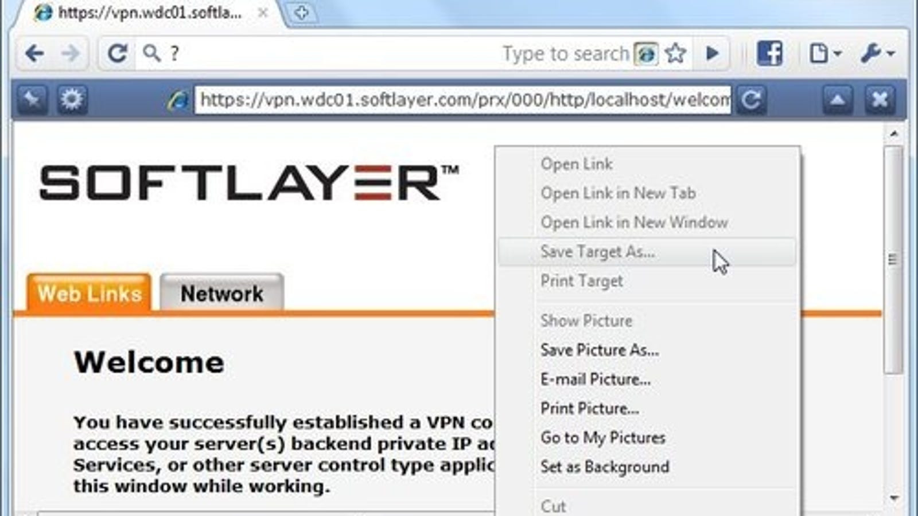
Task: Switch to the Network tab
Action: point(221,293)
